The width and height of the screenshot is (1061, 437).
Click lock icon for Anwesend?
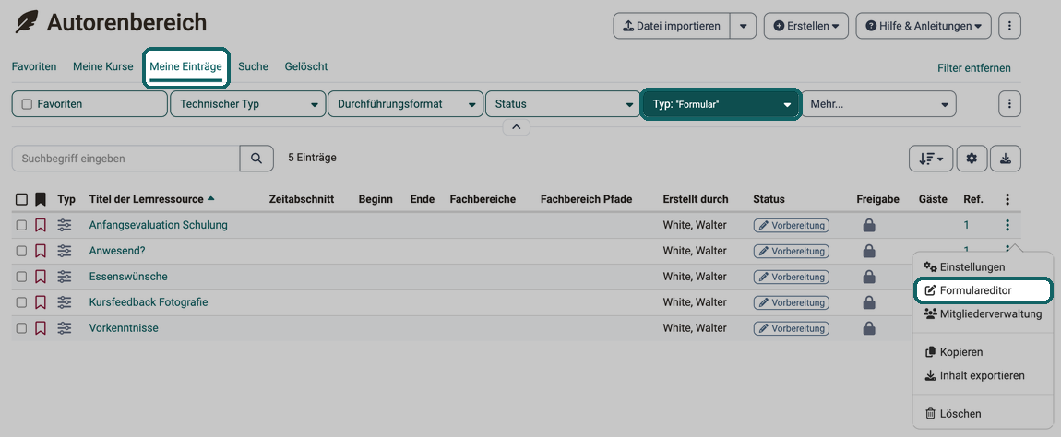click(x=869, y=251)
